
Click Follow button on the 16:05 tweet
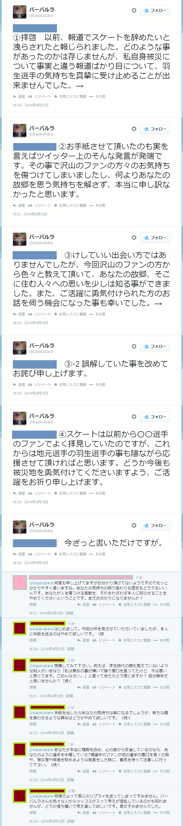[x=155, y=525]
